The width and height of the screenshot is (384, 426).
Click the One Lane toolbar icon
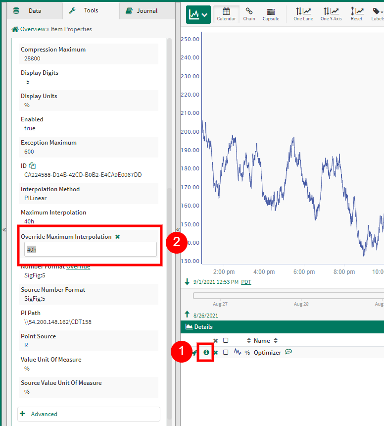click(303, 14)
